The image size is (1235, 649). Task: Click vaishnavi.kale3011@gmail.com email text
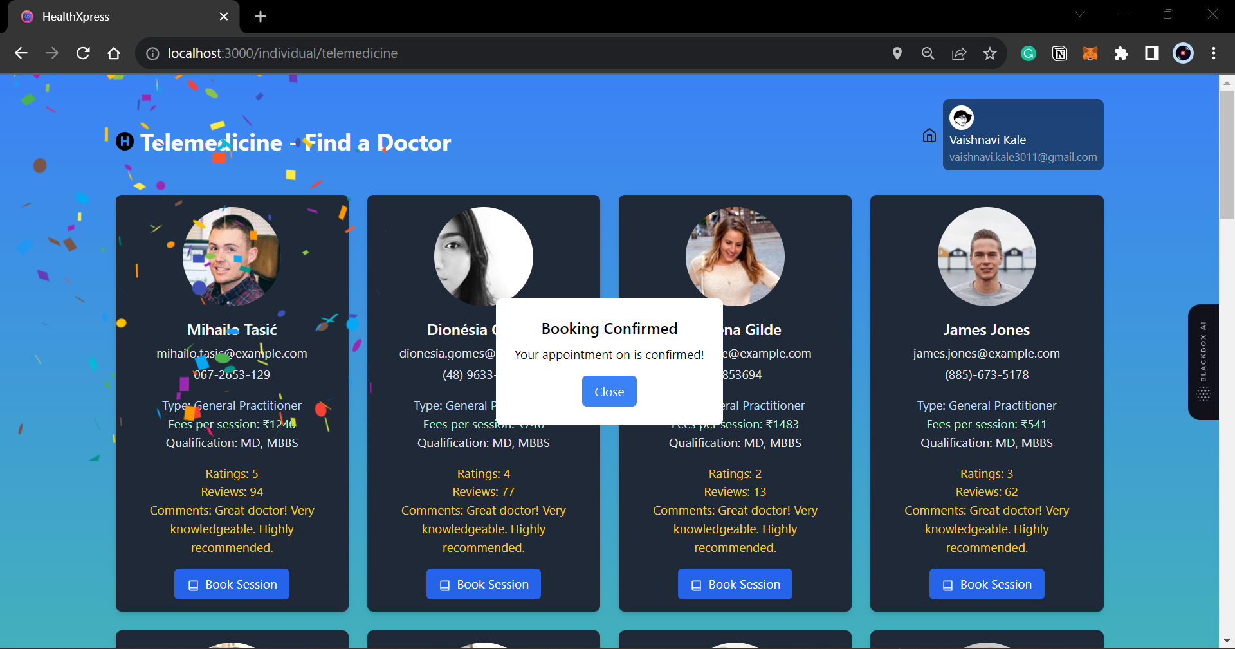pos(1023,157)
